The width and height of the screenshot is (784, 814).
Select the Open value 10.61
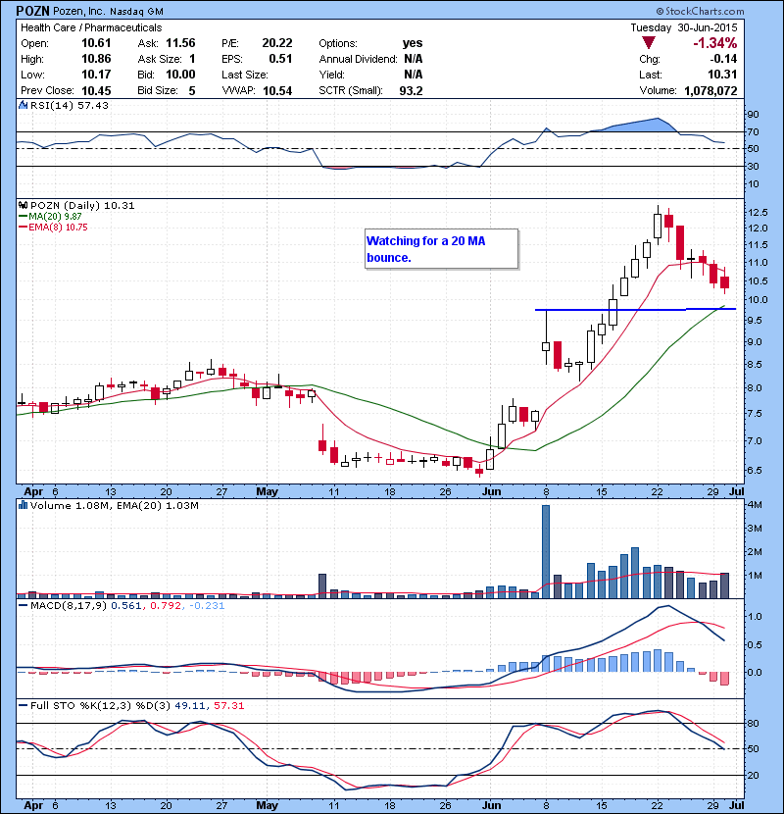[x=96, y=43]
